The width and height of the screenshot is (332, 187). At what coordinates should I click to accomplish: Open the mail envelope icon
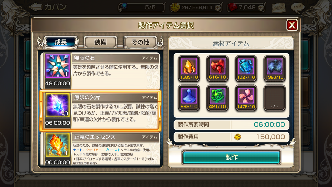coord(279,8)
